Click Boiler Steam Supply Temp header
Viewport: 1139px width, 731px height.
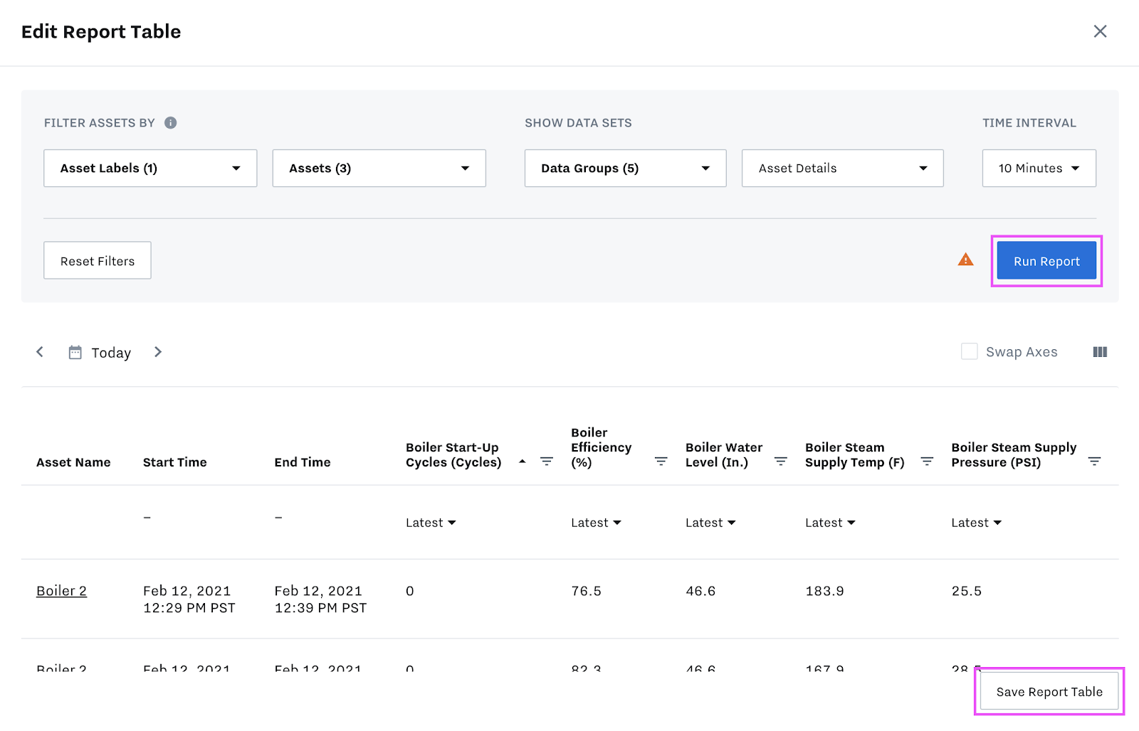click(855, 455)
